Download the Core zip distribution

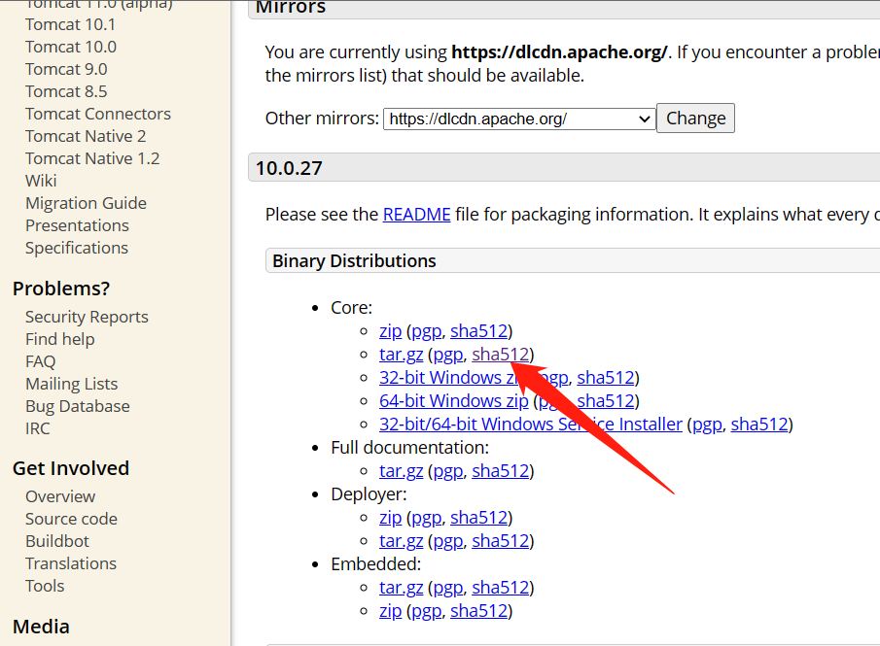point(391,331)
